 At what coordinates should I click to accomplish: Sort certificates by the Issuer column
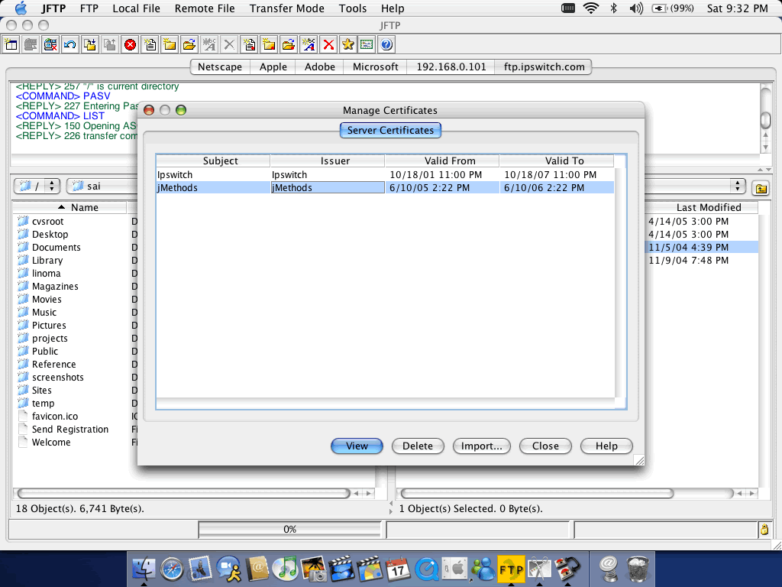coord(328,161)
